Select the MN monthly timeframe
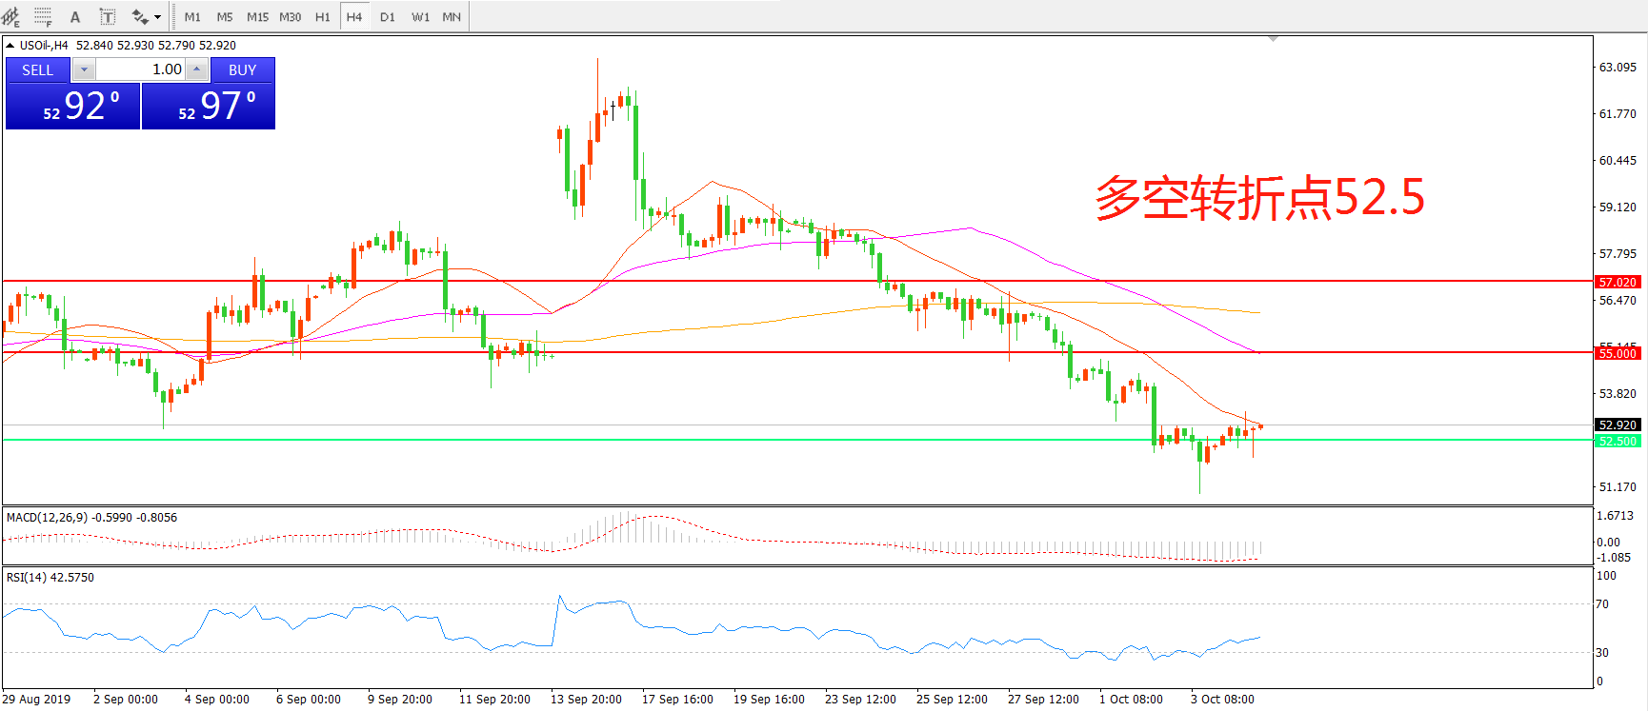The width and height of the screenshot is (1648, 711). (x=452, y=16)
